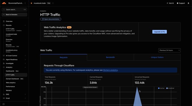The image size is (192, 106).
Task: Click Back to Domains button
Action: (x=14, y=15)
